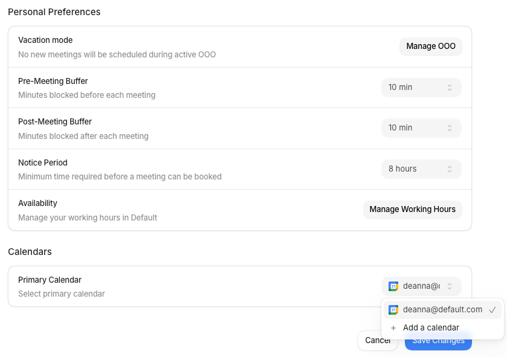Click 'Minimum time required before a meeting' text
The image size is (507, 357).
point(120,177)
